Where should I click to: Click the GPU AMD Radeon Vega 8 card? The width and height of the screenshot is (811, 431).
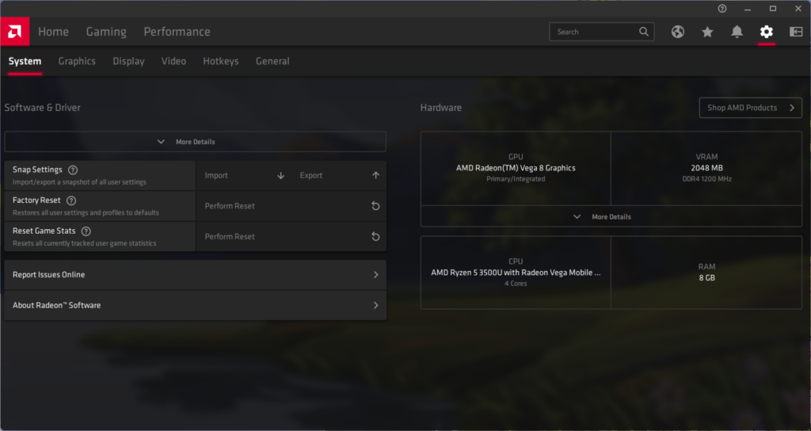pyautogui.click(x=516, y=168)
